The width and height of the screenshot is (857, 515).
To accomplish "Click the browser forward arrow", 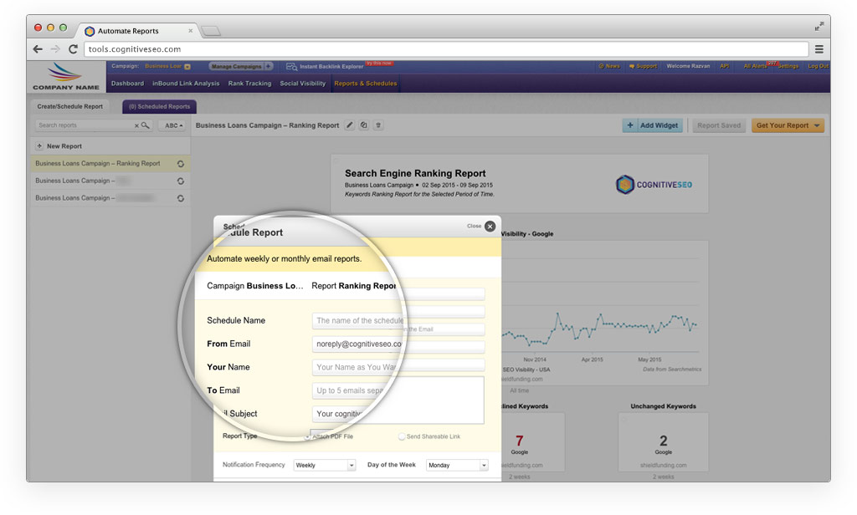I will [55, 49].
